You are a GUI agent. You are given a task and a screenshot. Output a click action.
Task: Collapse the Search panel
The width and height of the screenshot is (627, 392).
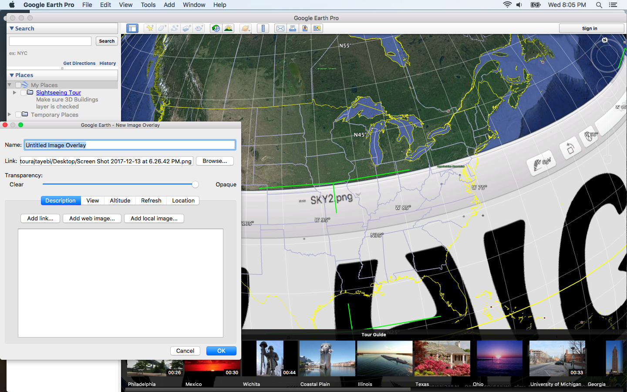12,28
